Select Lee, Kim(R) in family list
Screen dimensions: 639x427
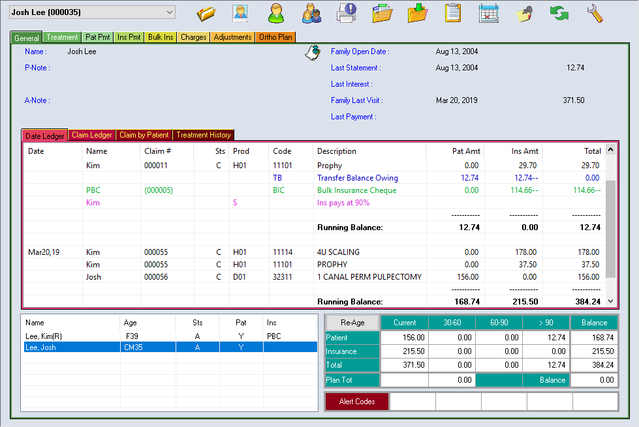click(44, 336)
